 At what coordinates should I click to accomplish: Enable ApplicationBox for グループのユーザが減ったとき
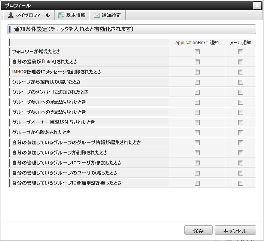click(x=197, y=173)
